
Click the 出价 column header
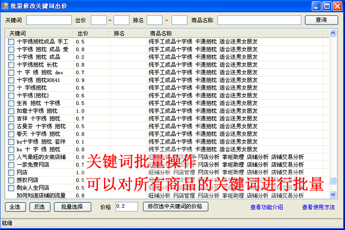click(92, 33)
